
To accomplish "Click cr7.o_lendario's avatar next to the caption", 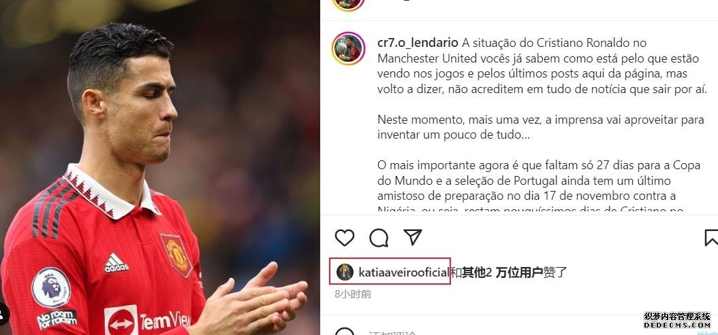I will [x=349, y=48].
